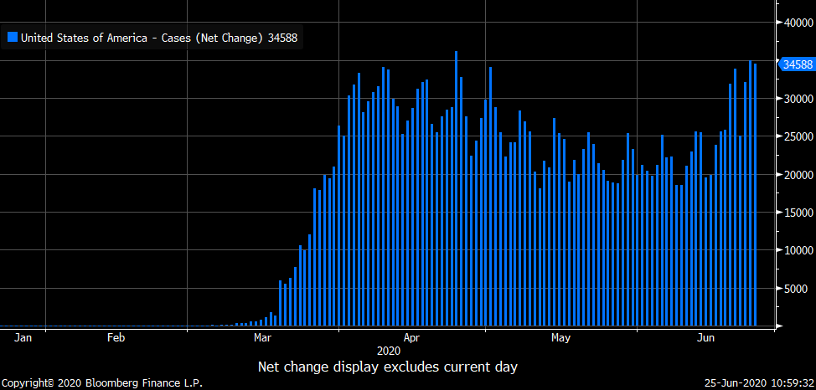Image resolution: width=816 pixels, height=390 pixels.
Task: Select the Feb month marker
Action: [116, 338]
